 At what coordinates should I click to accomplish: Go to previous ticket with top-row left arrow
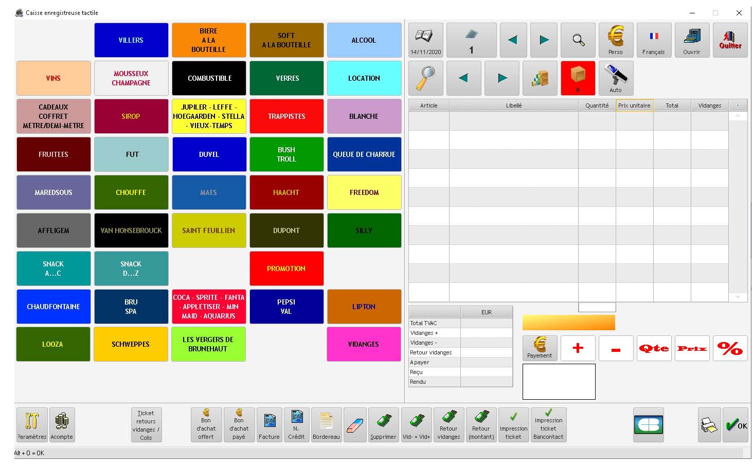513,40
